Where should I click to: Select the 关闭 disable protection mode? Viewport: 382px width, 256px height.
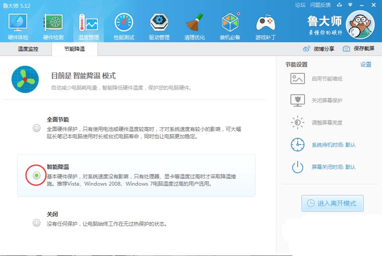[x=36, y=222]
